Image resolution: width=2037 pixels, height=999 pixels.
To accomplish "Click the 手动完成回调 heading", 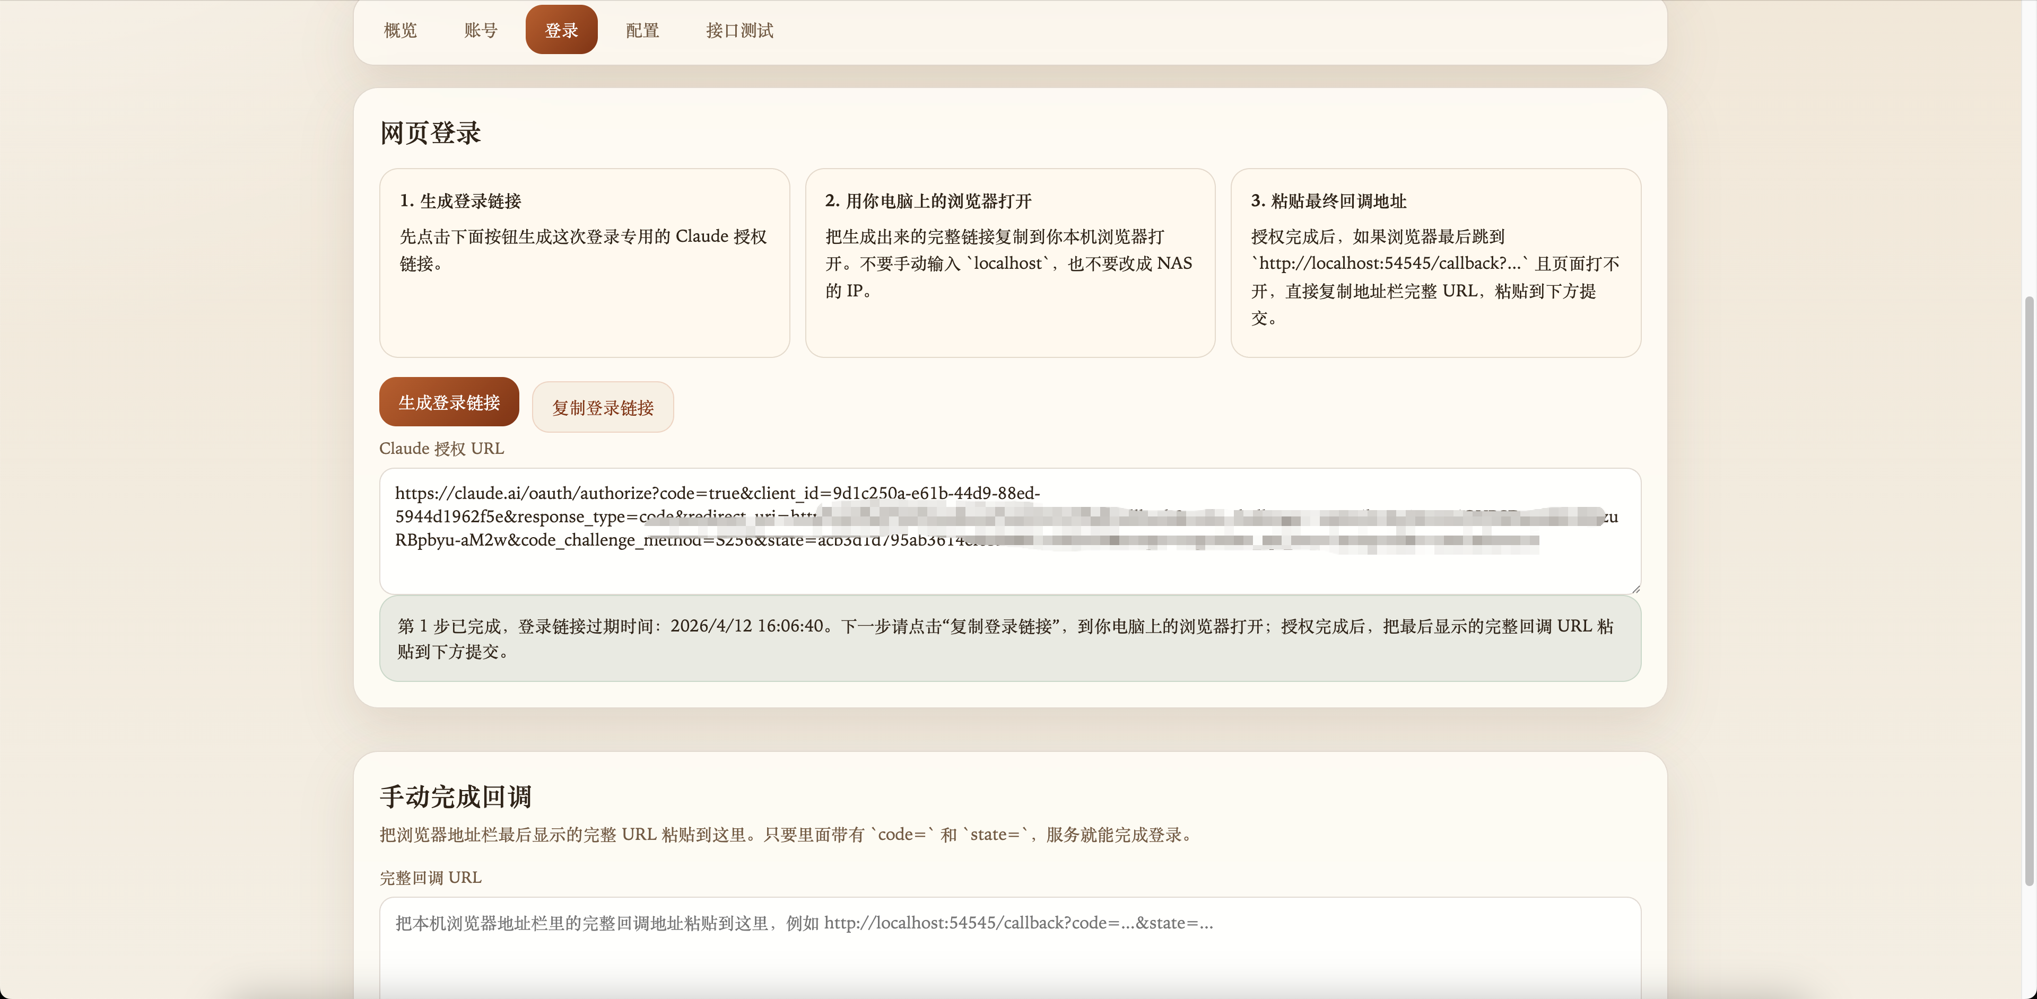I will [x=456, y=796].
